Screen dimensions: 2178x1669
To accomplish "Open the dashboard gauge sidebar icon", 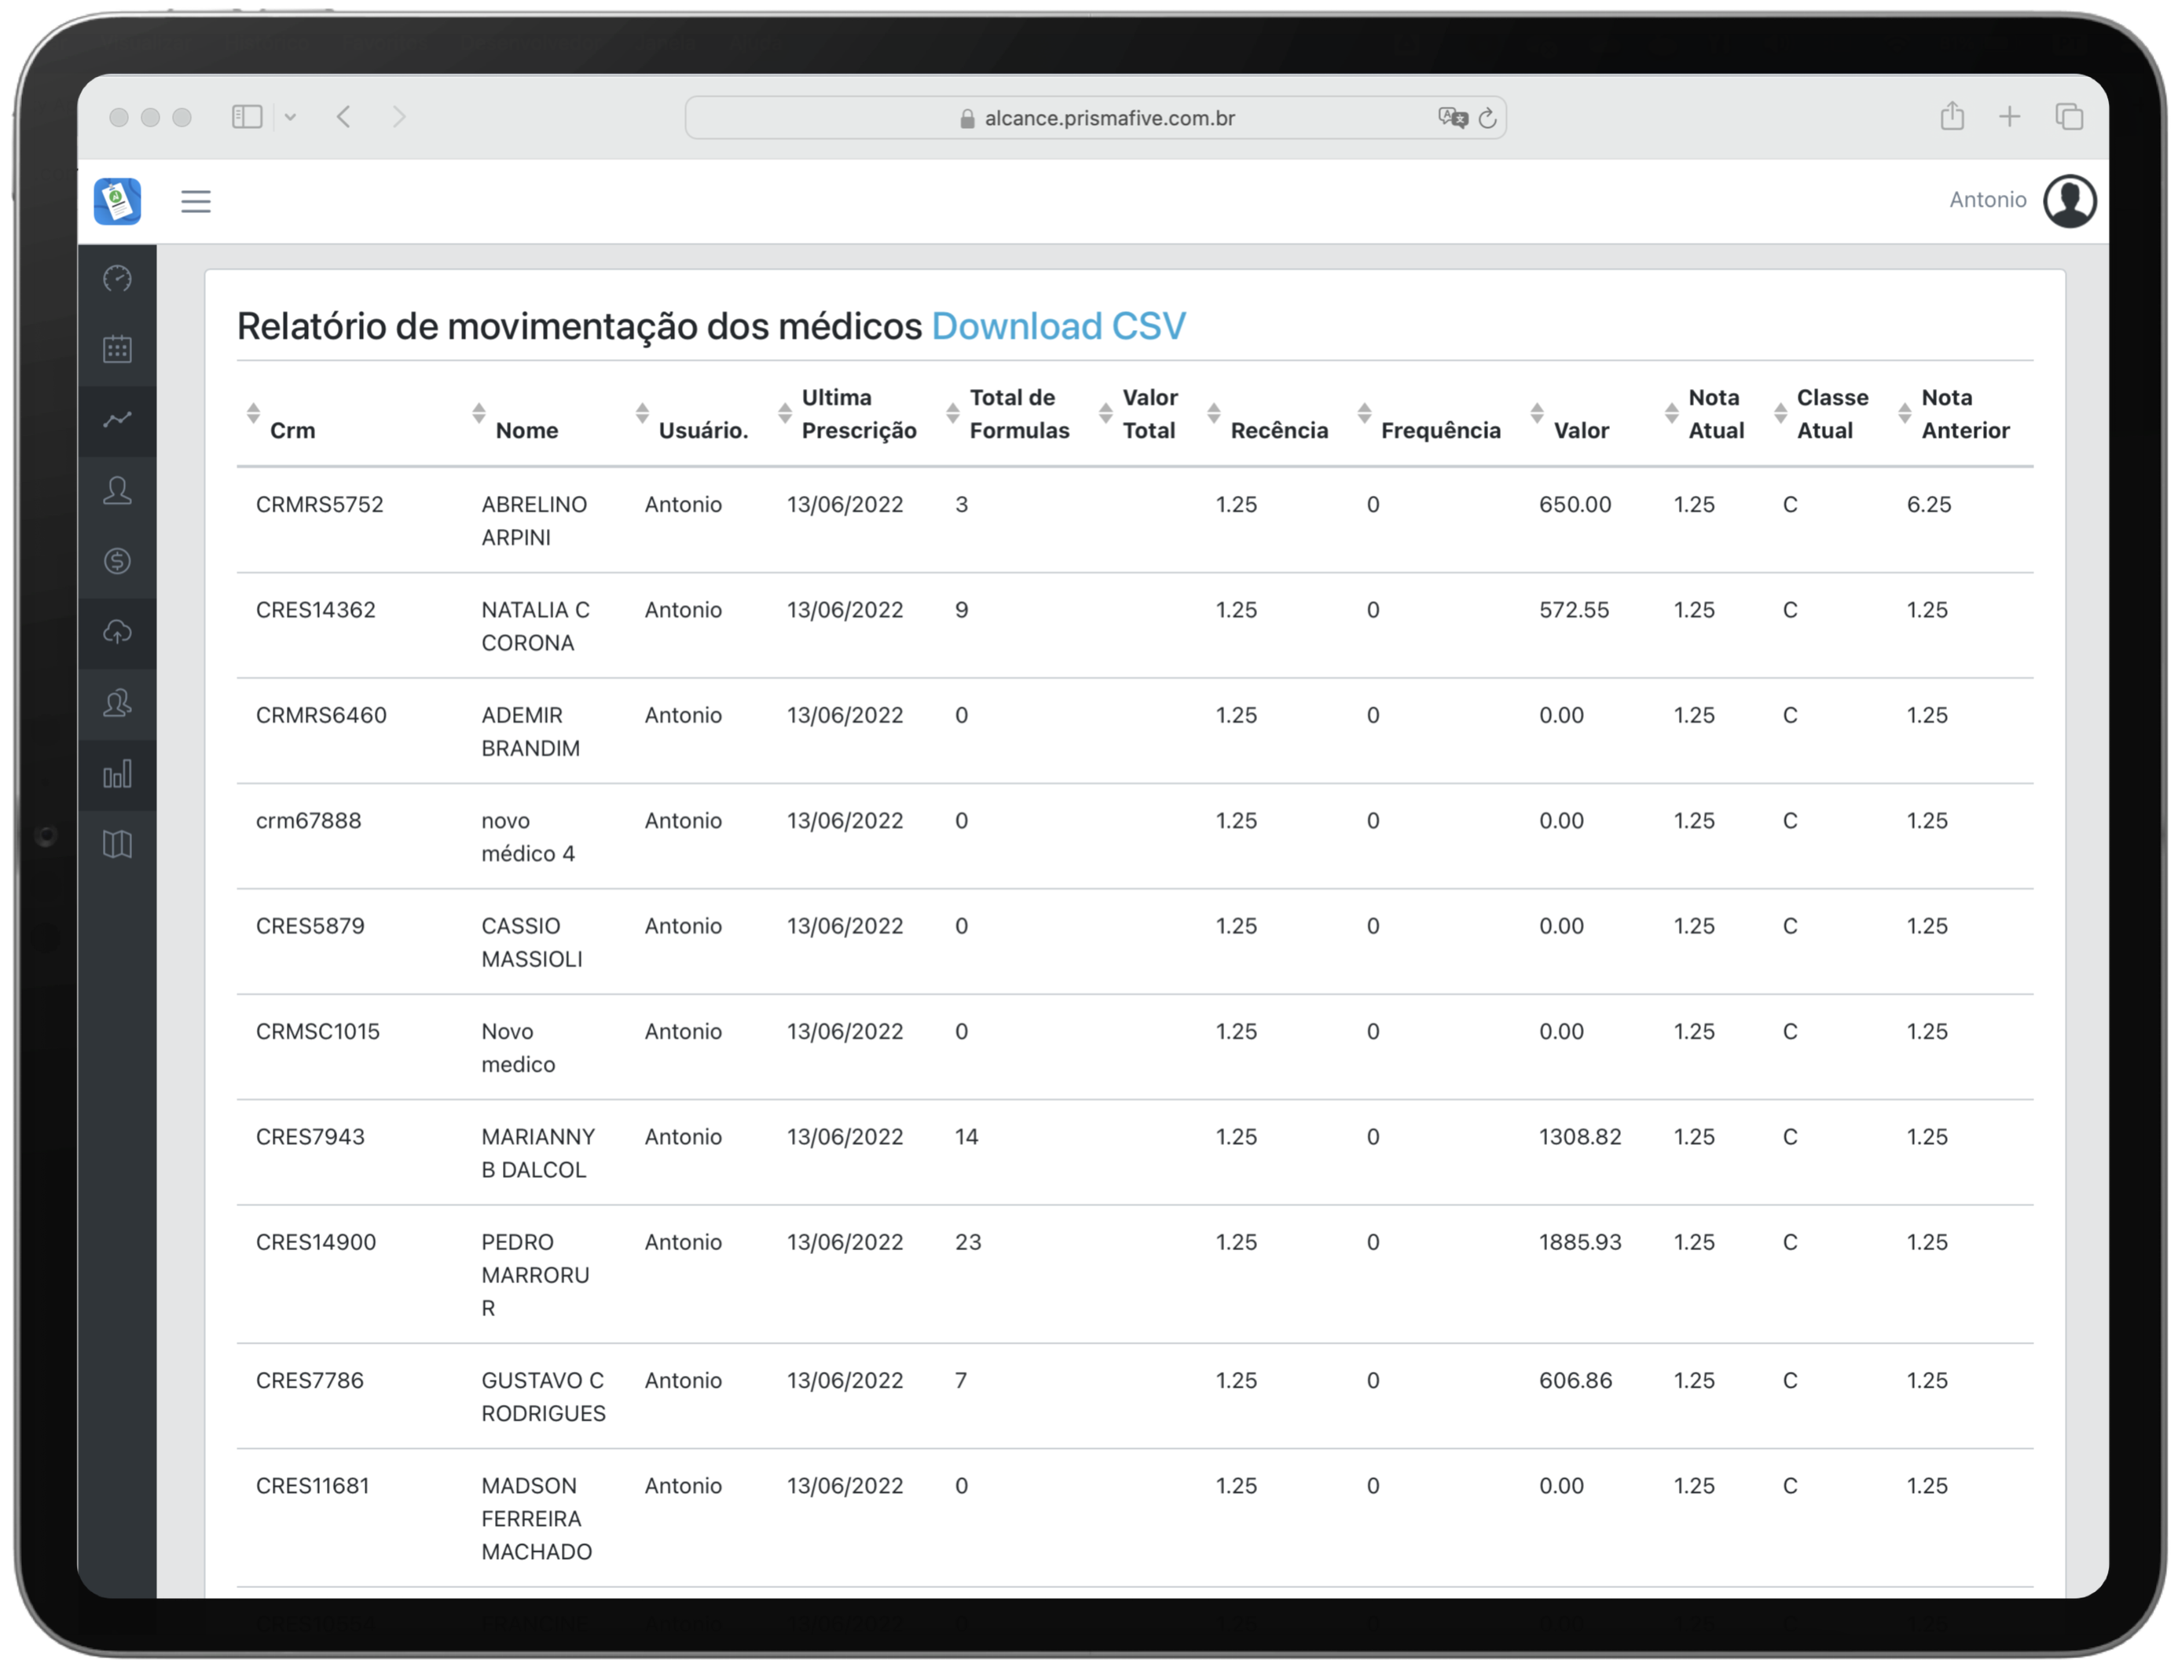I will pos(117,278).
